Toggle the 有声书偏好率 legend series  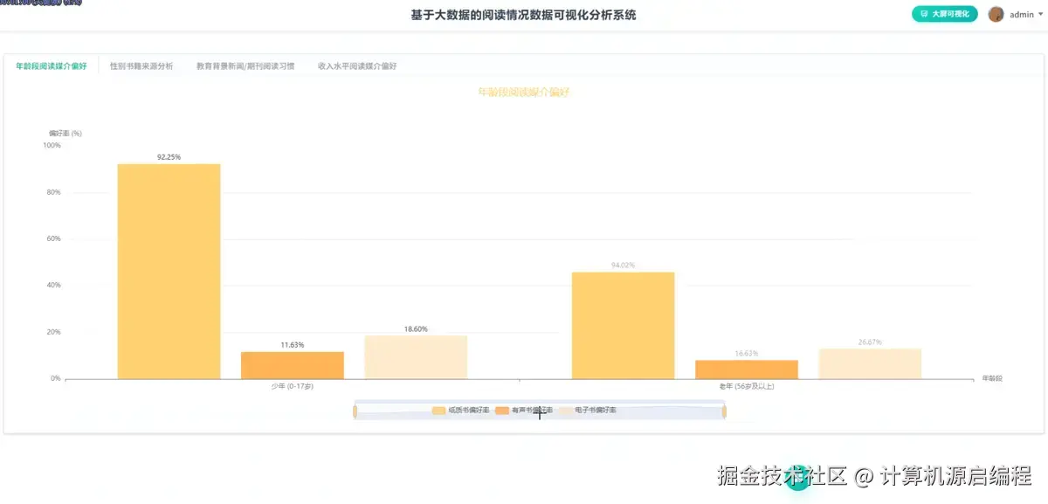tap(524, 410)
